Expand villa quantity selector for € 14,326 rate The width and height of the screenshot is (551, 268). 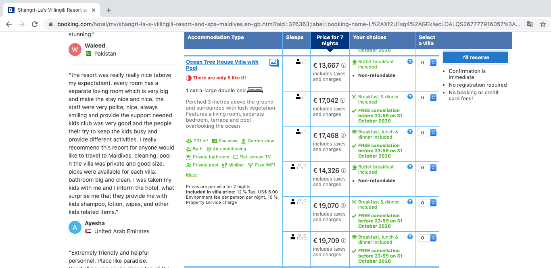pos(427,168)
